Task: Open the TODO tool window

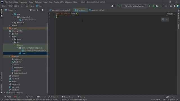Action: click(x=8, y=97)
